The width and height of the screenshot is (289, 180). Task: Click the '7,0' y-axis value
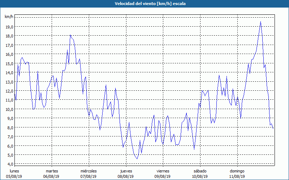[x=10, y=137]
